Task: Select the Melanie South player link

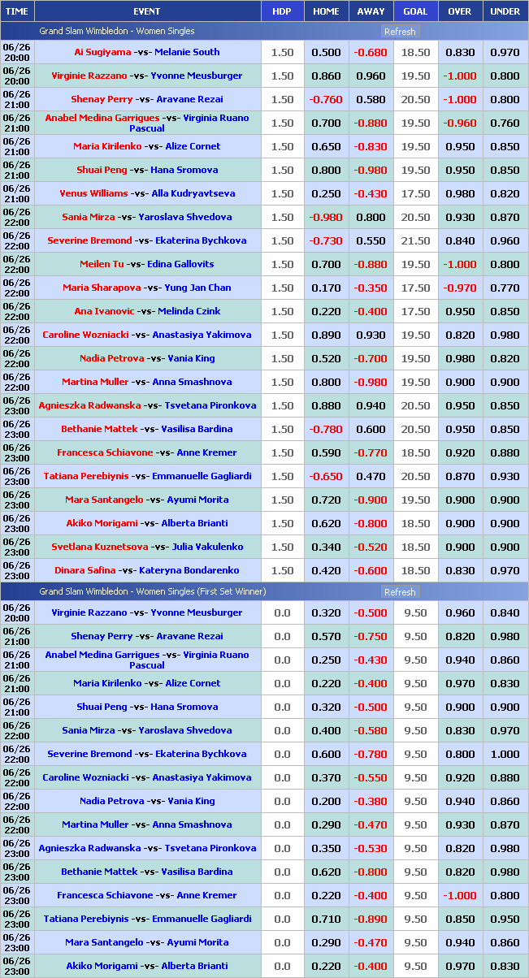Action: [187, 52]
